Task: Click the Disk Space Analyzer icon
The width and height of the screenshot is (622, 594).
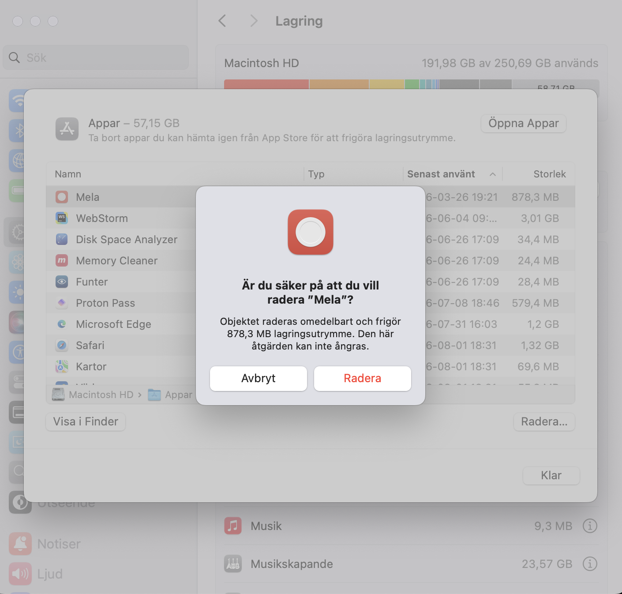Action: click(62, 239)
